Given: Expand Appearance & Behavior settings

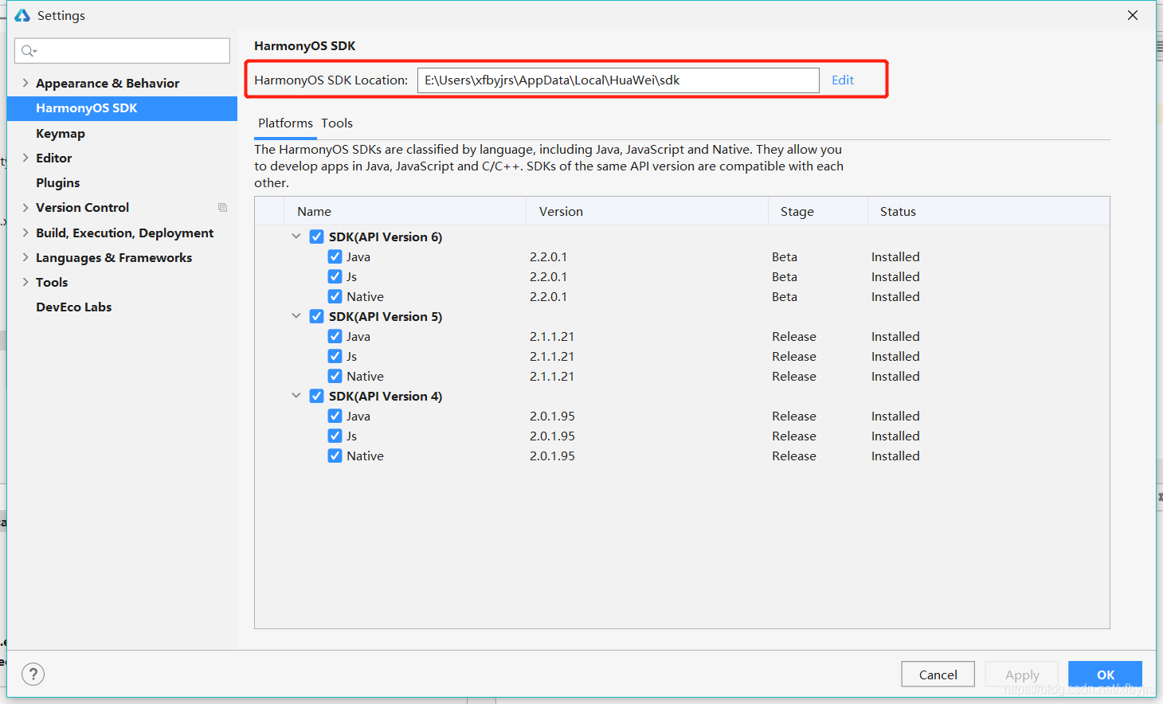Looking at the screenshot, I should [x=25, y=83].
